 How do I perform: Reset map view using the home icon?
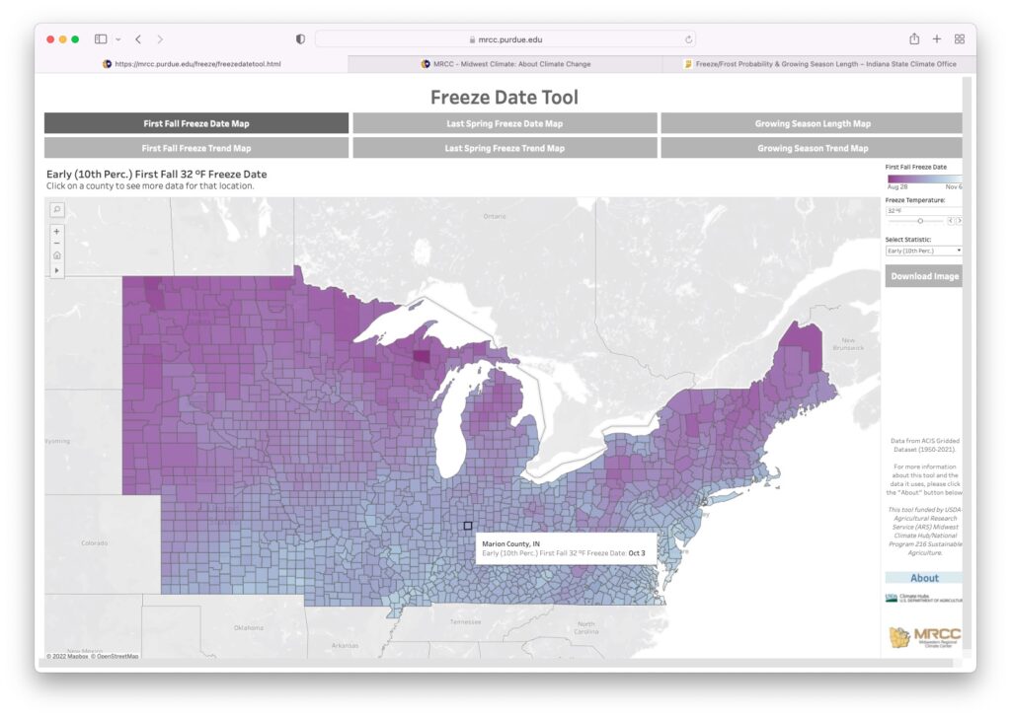click(x=56, y=254)
